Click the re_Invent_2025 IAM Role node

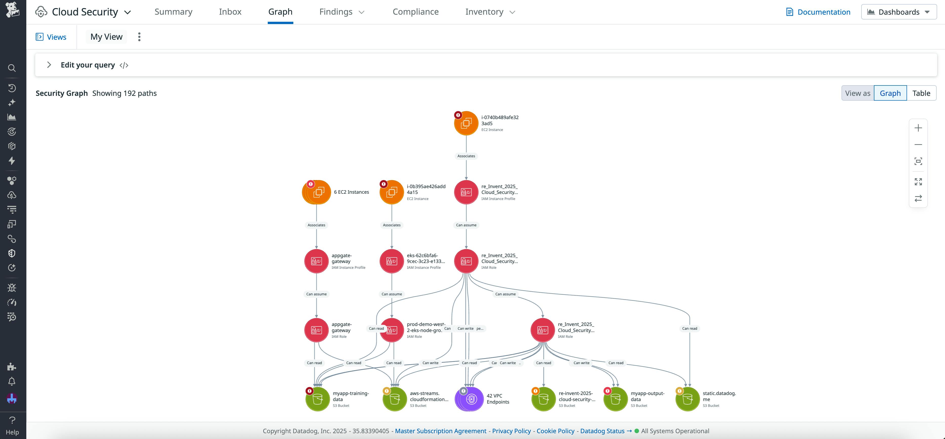click(466, 261)
